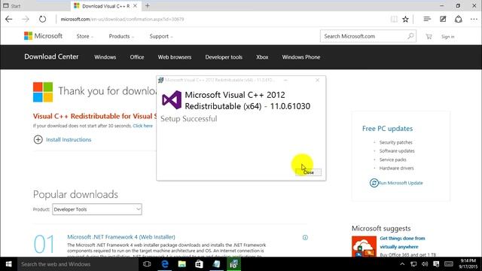Expand the Store menu

[x=84, y=36]
